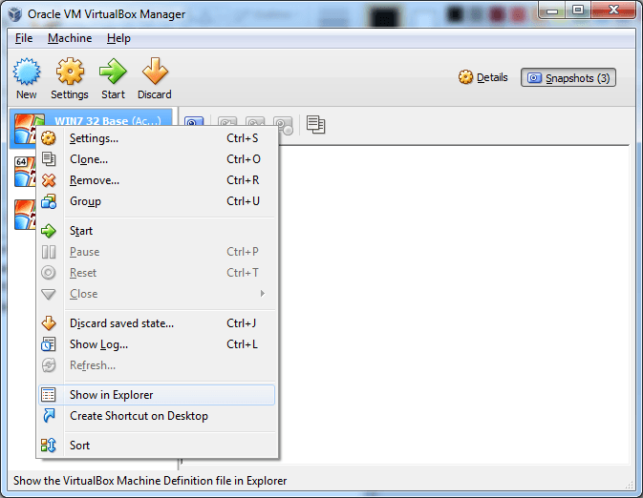Viewport: 643px width, 498px height.
Task: Open Show Log... from the context menu
Action: point(98,344)
